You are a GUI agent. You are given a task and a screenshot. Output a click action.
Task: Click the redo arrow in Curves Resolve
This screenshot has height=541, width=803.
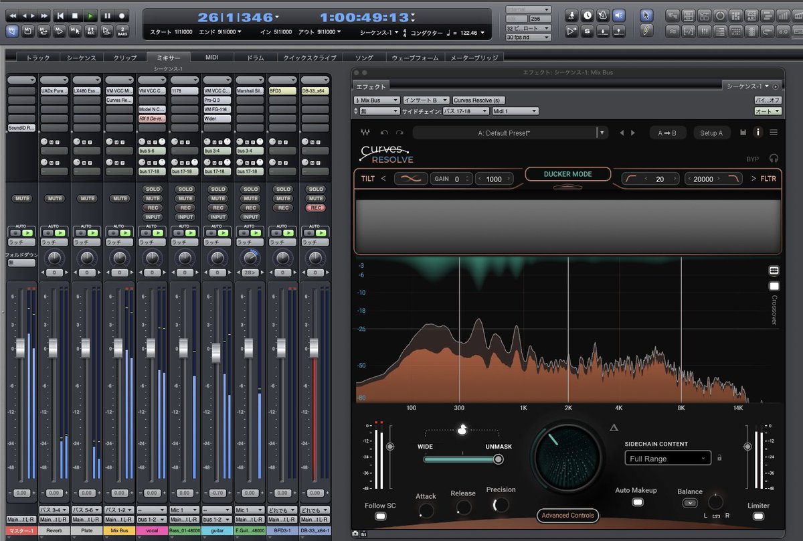399,133
